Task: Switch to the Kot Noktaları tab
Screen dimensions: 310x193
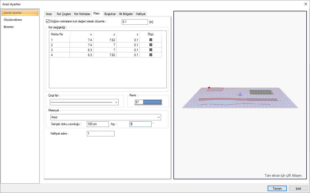Action: [82, 14]
